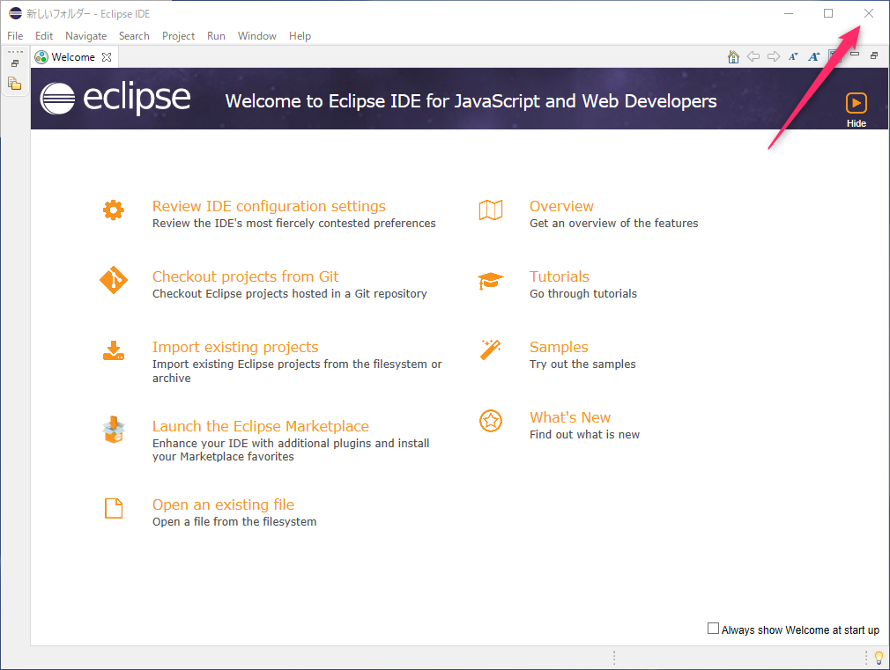
Task: Click the Eclipse logo in the banner
Action: (x=115, y=98)
